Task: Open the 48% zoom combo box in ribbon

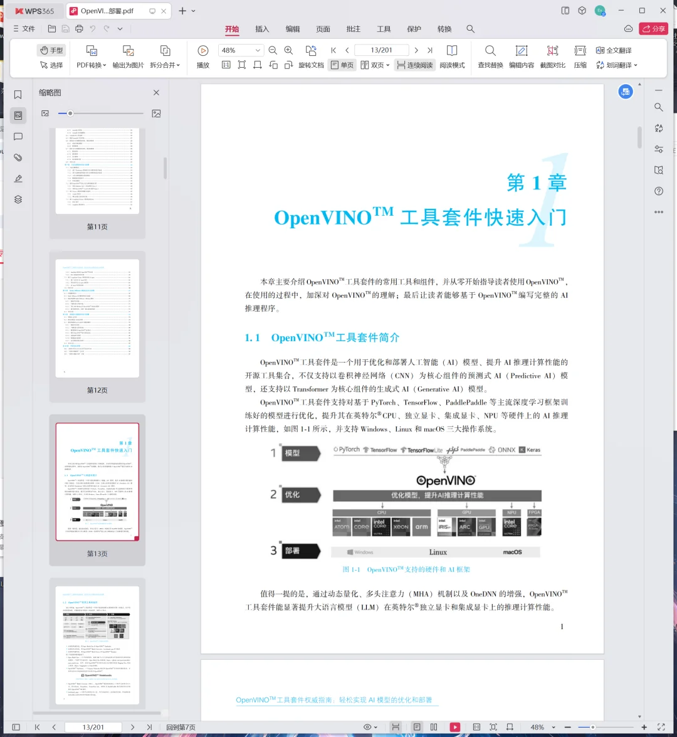Action: pyautogui.click(x=240, y=50)
